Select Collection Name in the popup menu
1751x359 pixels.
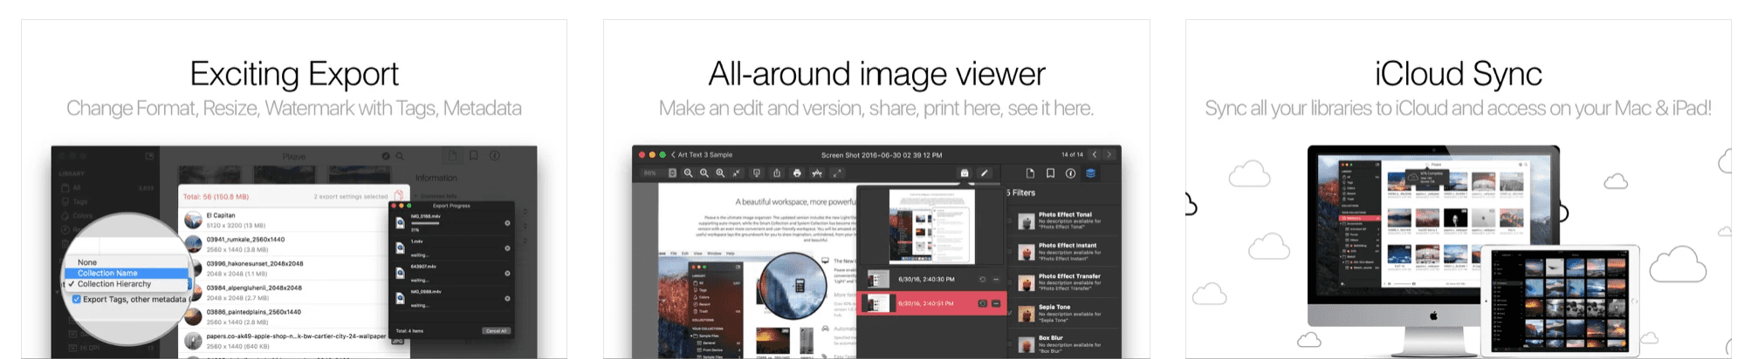(x=107, y=273)
